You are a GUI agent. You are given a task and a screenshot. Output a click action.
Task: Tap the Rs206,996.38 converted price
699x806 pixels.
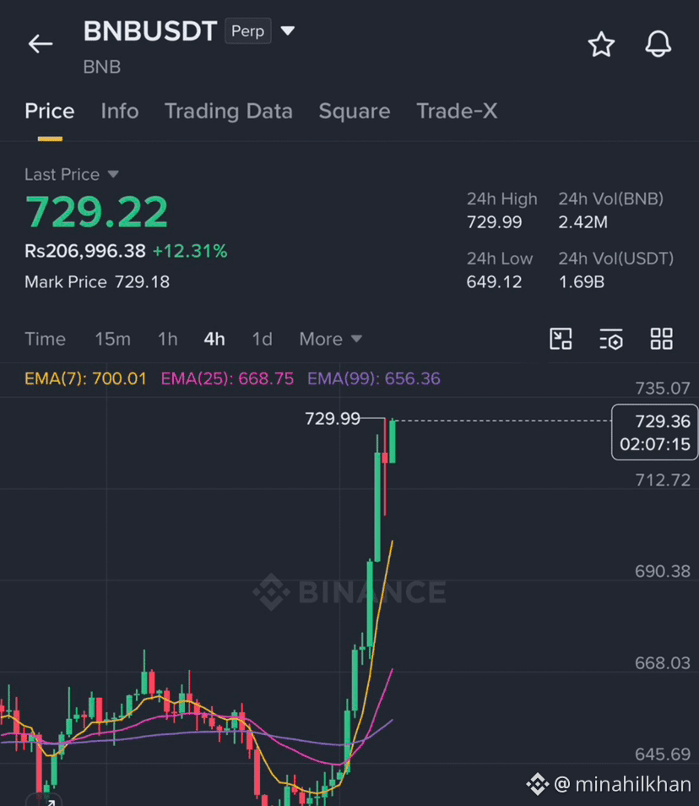[x=85, y=252]
